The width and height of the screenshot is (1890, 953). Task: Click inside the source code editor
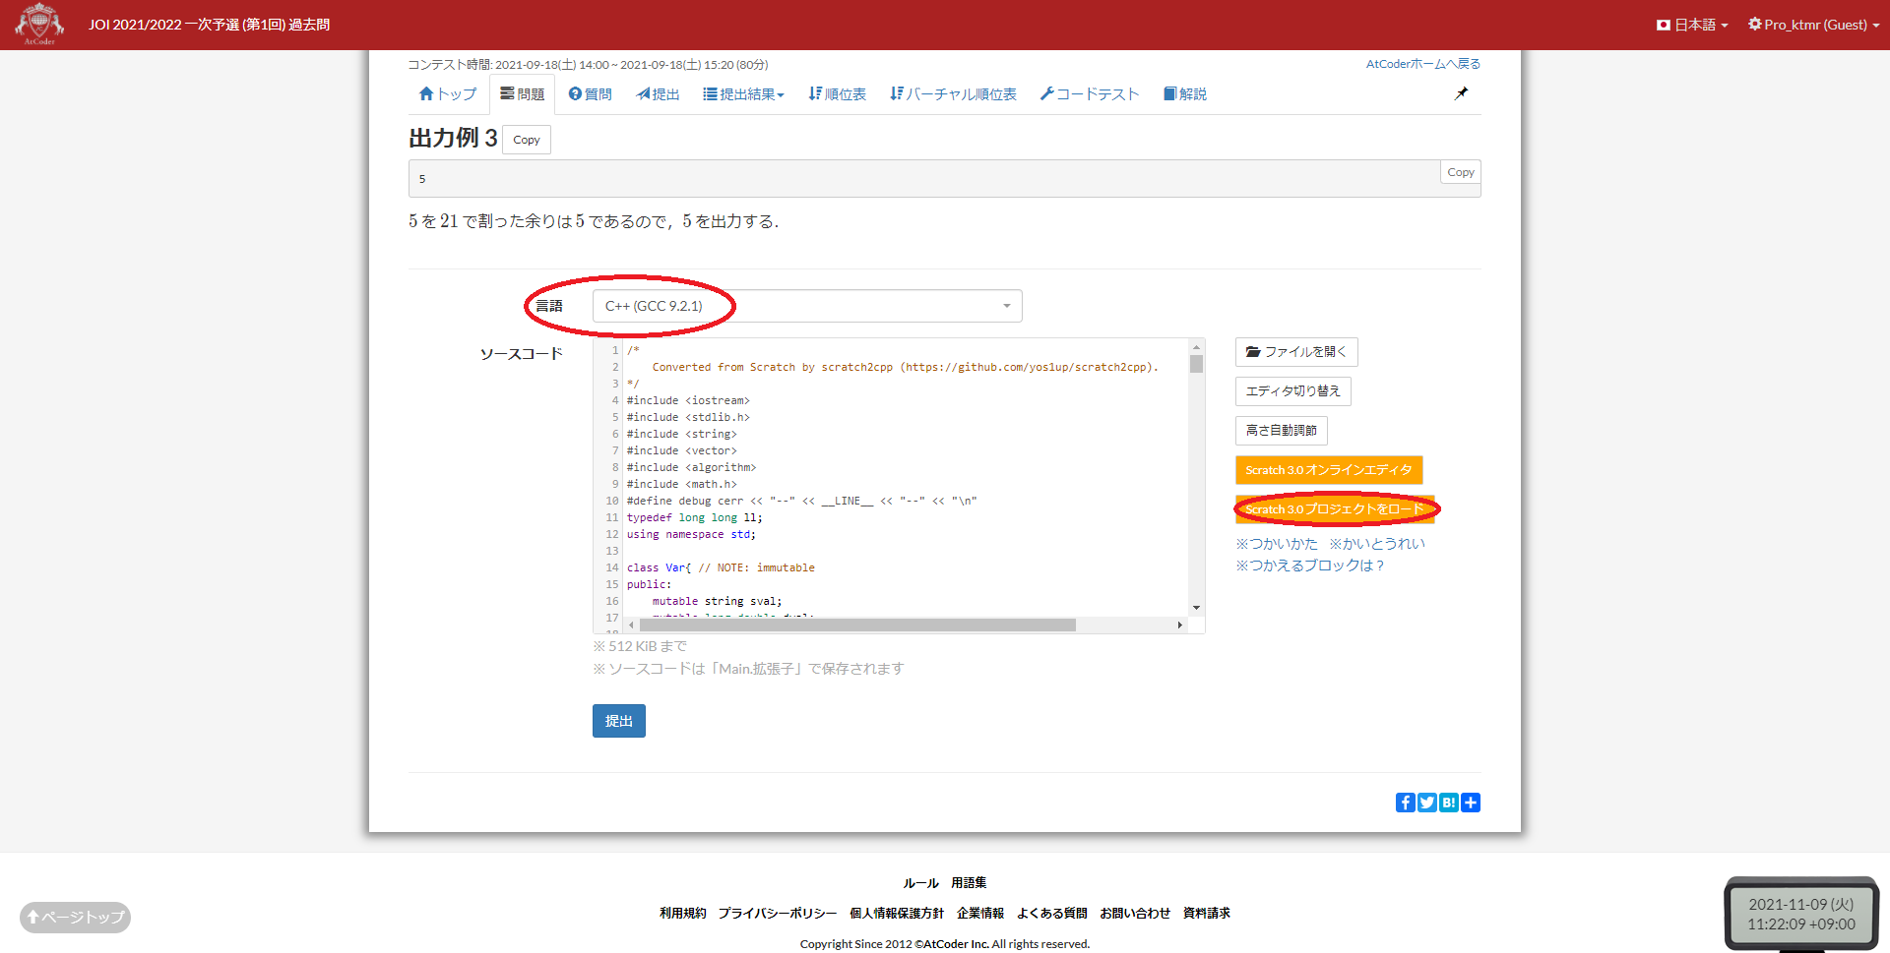click(x=906, y=477)
